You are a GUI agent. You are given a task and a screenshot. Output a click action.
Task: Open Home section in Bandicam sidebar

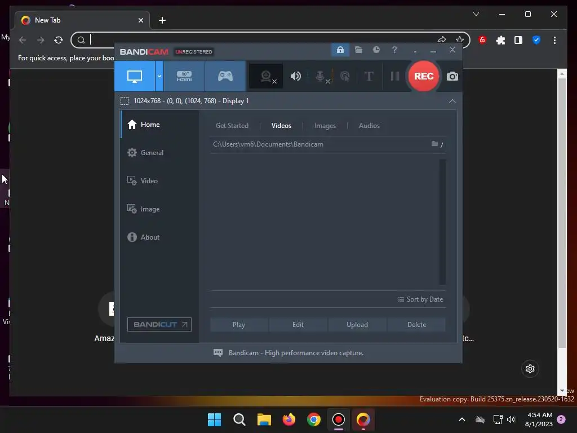click(x=159, y=125)
